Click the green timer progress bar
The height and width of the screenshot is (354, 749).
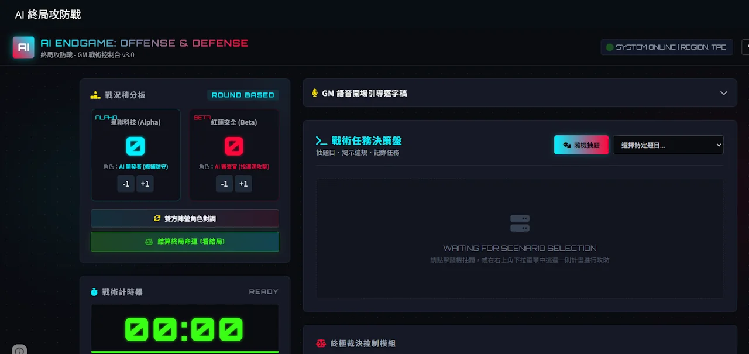click(x=185, y=352)
